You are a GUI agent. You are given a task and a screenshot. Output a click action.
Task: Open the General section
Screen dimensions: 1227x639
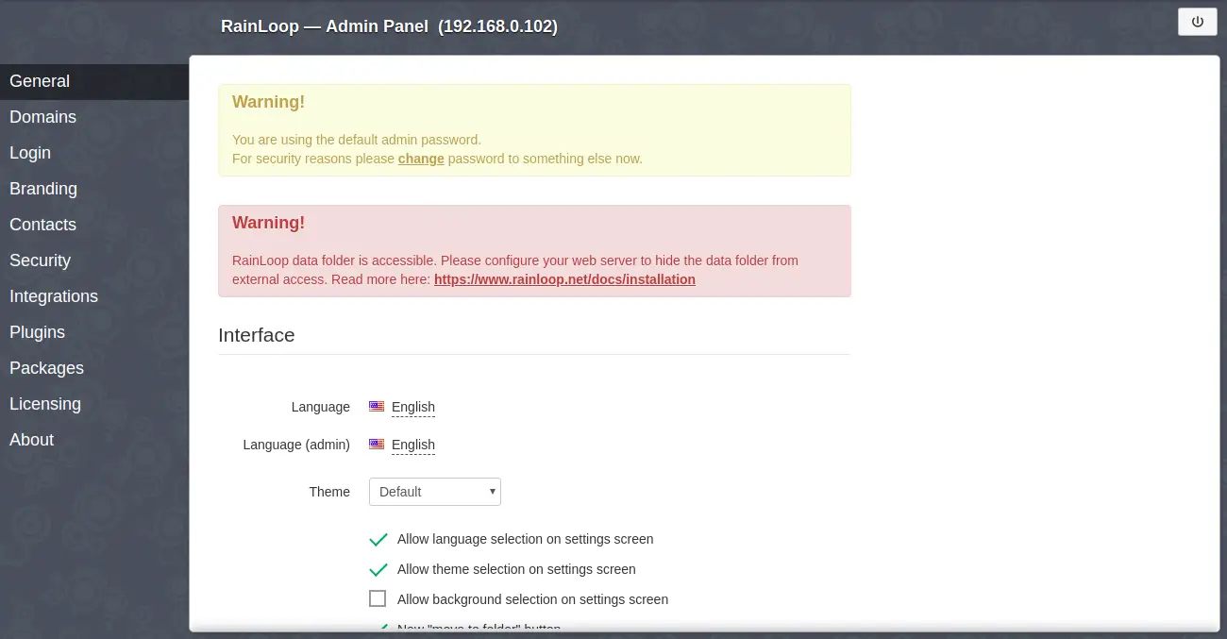(94, 81)
